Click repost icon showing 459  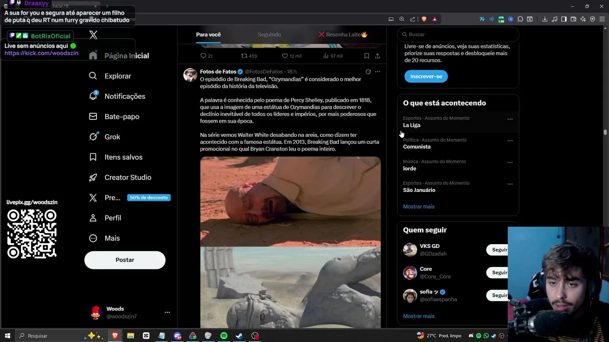coord(244,56)
